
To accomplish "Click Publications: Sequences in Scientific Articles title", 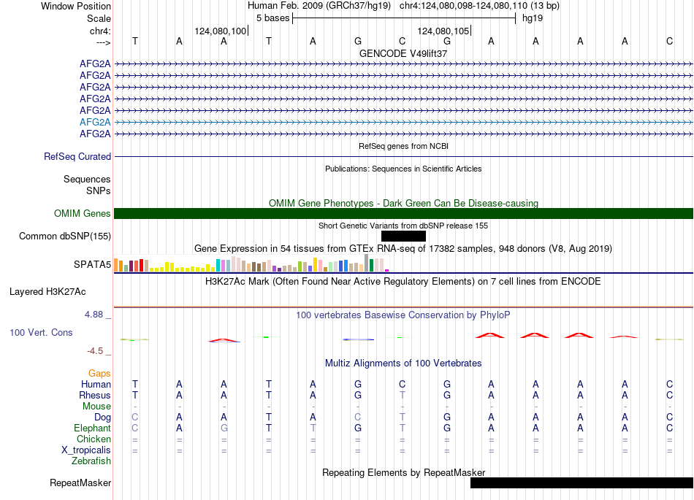I will [403, 169].
